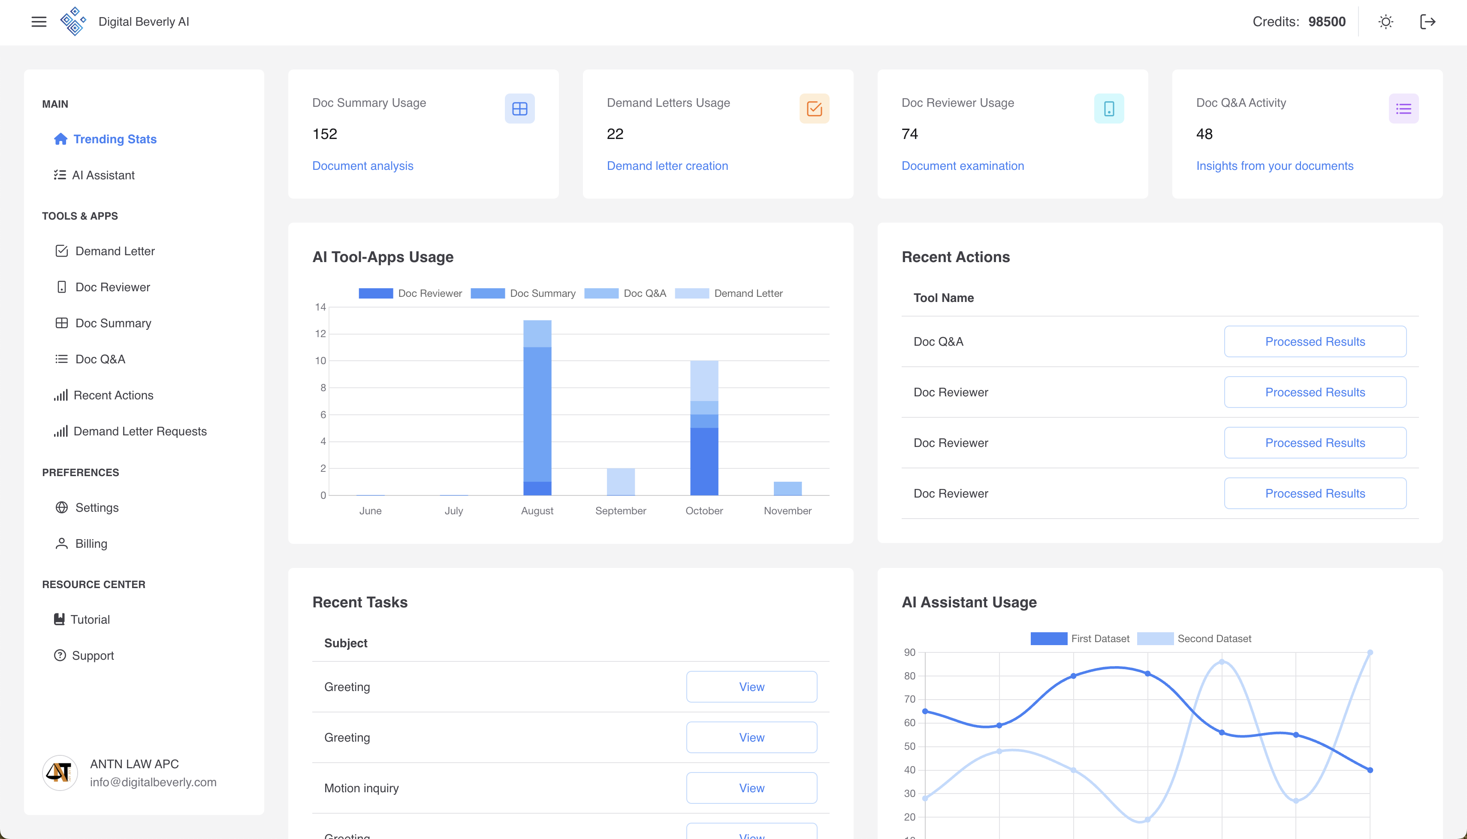The width and height of the screenshot is (1467, 839).
Task: Click the Doc Summary grid icon in sidebar
Action: 62,323
